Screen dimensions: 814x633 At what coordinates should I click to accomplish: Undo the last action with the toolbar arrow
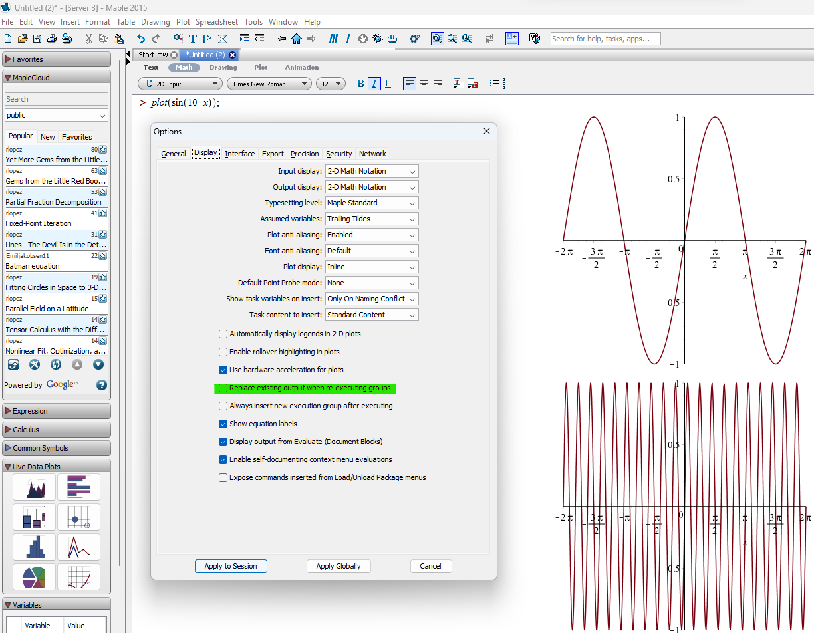[x=140, y=39]
